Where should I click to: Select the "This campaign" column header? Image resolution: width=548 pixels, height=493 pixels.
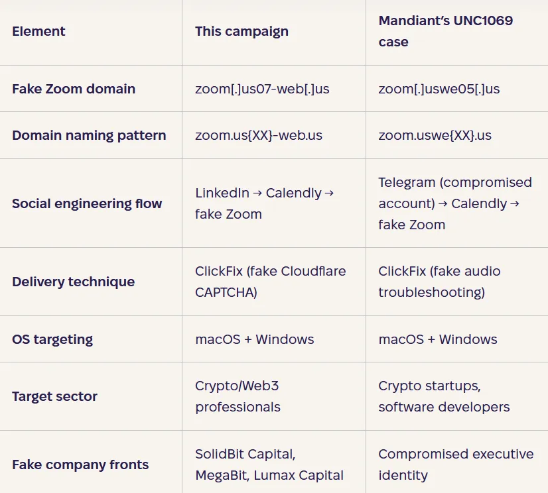coord(241,31)
